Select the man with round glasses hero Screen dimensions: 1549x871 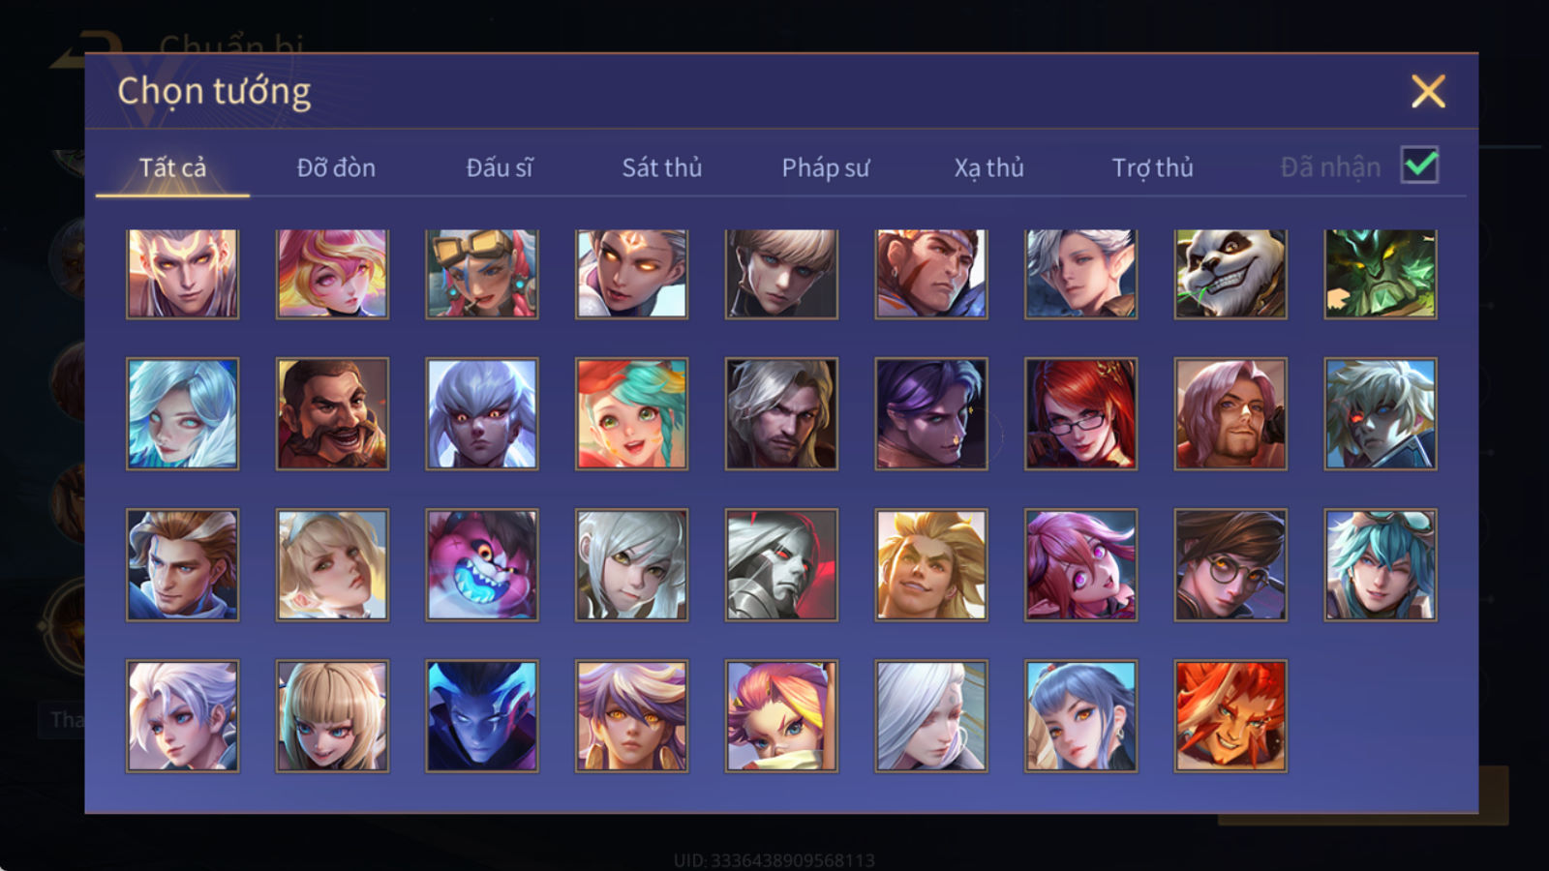tap(1230, 565)
